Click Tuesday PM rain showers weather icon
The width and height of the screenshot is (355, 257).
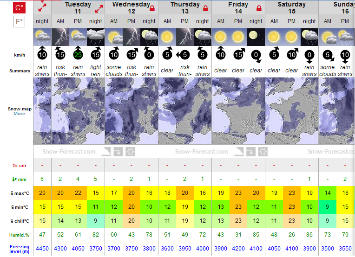coord(78,37)
